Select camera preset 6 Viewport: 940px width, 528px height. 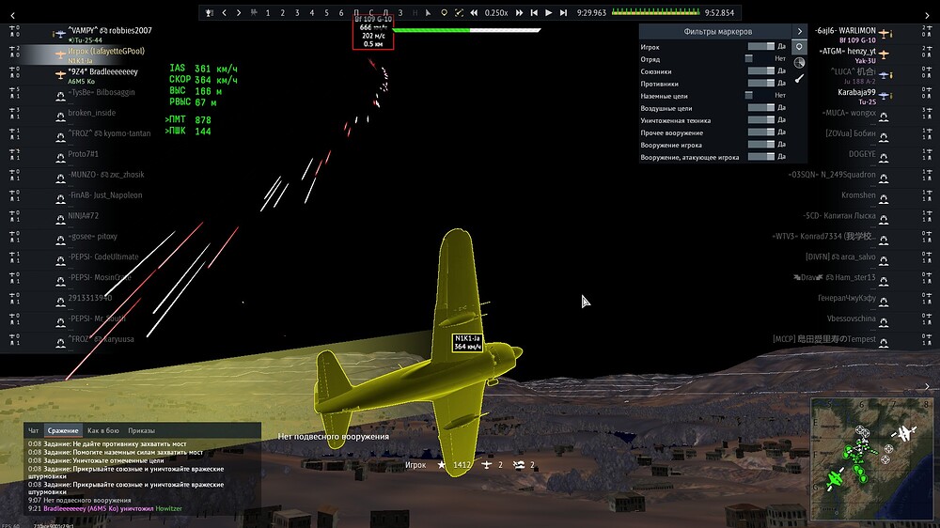pyautogui.click(x=341, y=12)
